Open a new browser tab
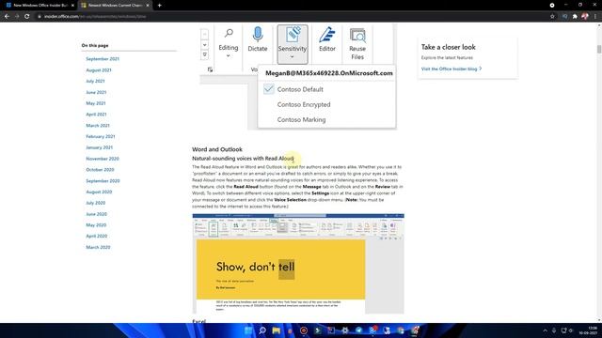The image size is (602, 338). pyautogui.click(x=159, y=6)
